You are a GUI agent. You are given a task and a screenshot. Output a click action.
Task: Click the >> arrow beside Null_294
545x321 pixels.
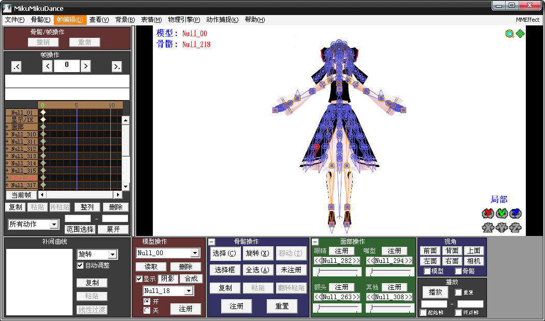[x=408, y=260]
